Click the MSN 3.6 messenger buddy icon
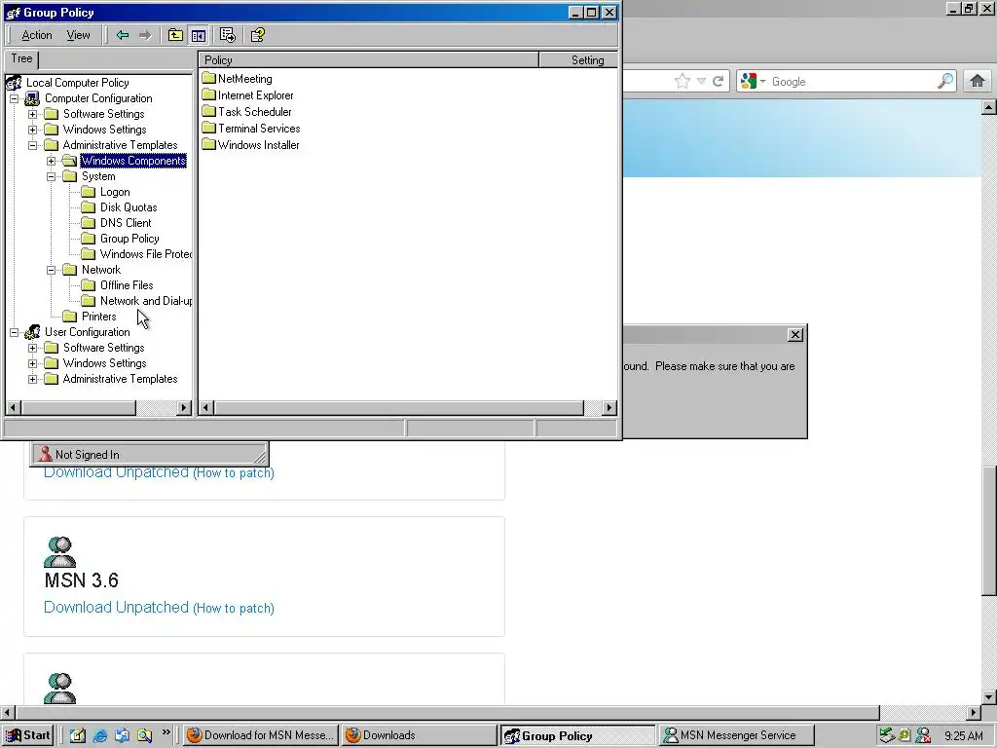 click(x=59, y=552)
